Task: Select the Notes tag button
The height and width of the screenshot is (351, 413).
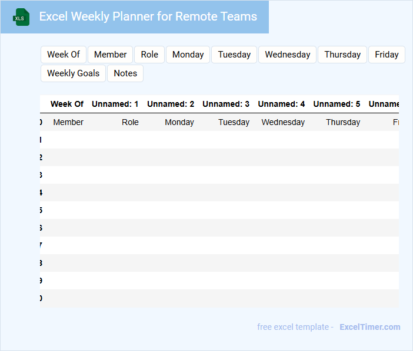Action: (125, 73)
